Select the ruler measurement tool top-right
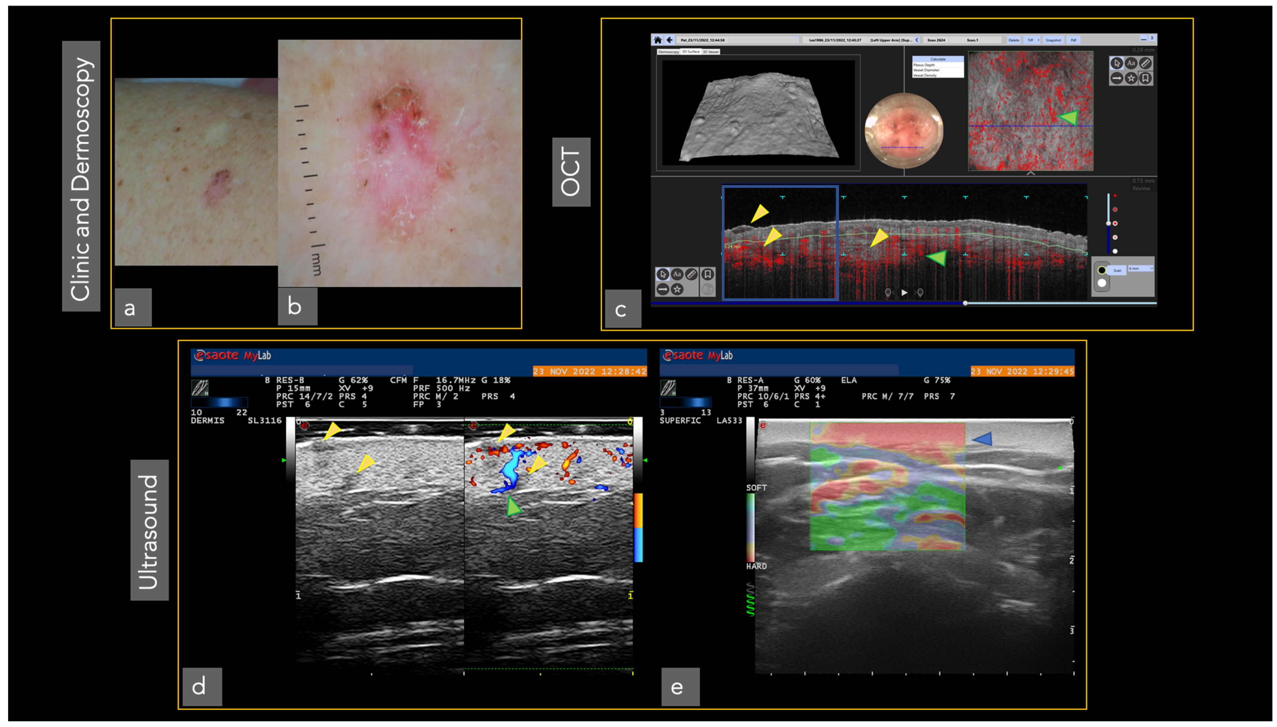Screen dimensions: 1277x727 [1145, 63]
